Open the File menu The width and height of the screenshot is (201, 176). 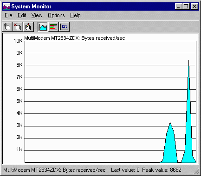pos(8,15)
